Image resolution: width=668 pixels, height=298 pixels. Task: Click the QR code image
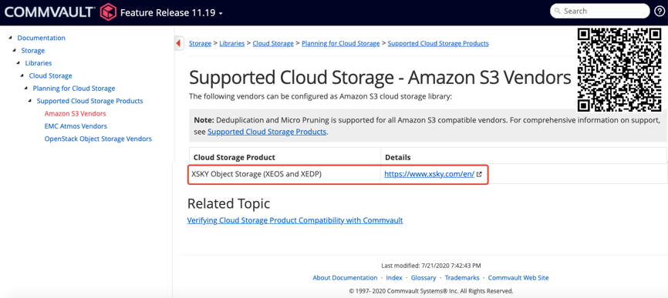pyautogui.click(x=619, y=69)
